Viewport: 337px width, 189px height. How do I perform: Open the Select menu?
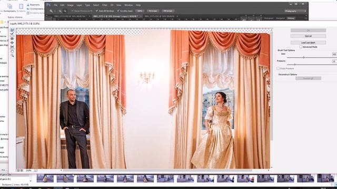pyautogui.click(x=96, y=5)
